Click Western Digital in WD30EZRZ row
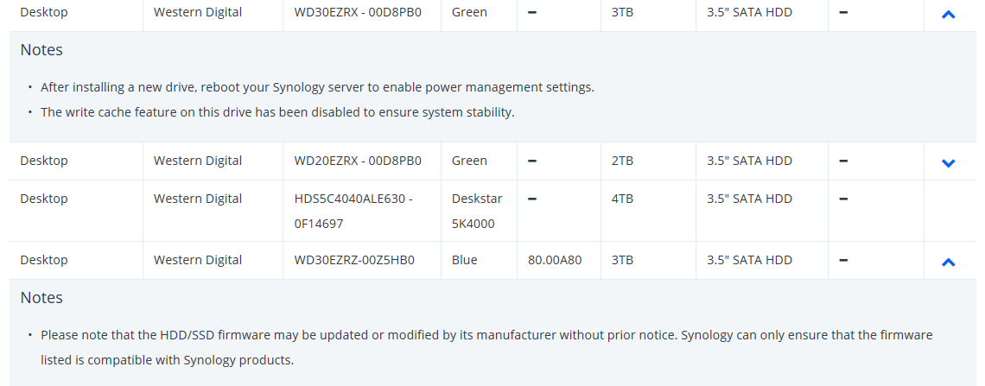 [197, 260]
